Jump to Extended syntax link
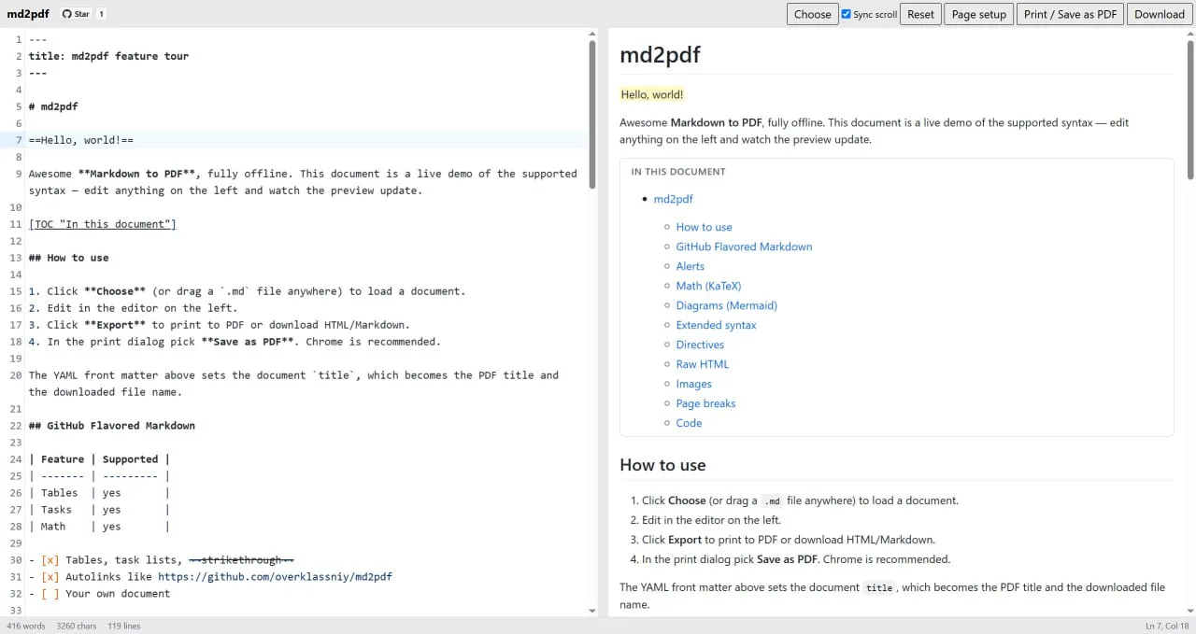Screen dimensions: 1196x634 716,325
